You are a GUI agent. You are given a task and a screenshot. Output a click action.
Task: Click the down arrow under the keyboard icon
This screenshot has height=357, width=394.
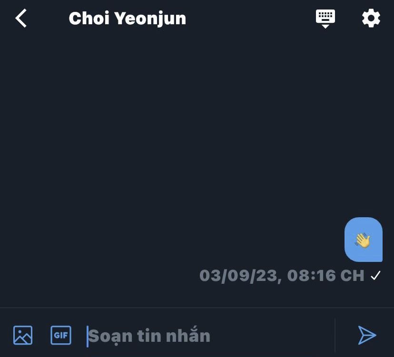pyautogui.click(x=325, y=26)
